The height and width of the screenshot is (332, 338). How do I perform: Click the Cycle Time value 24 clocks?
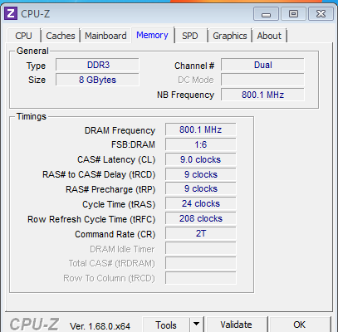click(x=201, y=203)
